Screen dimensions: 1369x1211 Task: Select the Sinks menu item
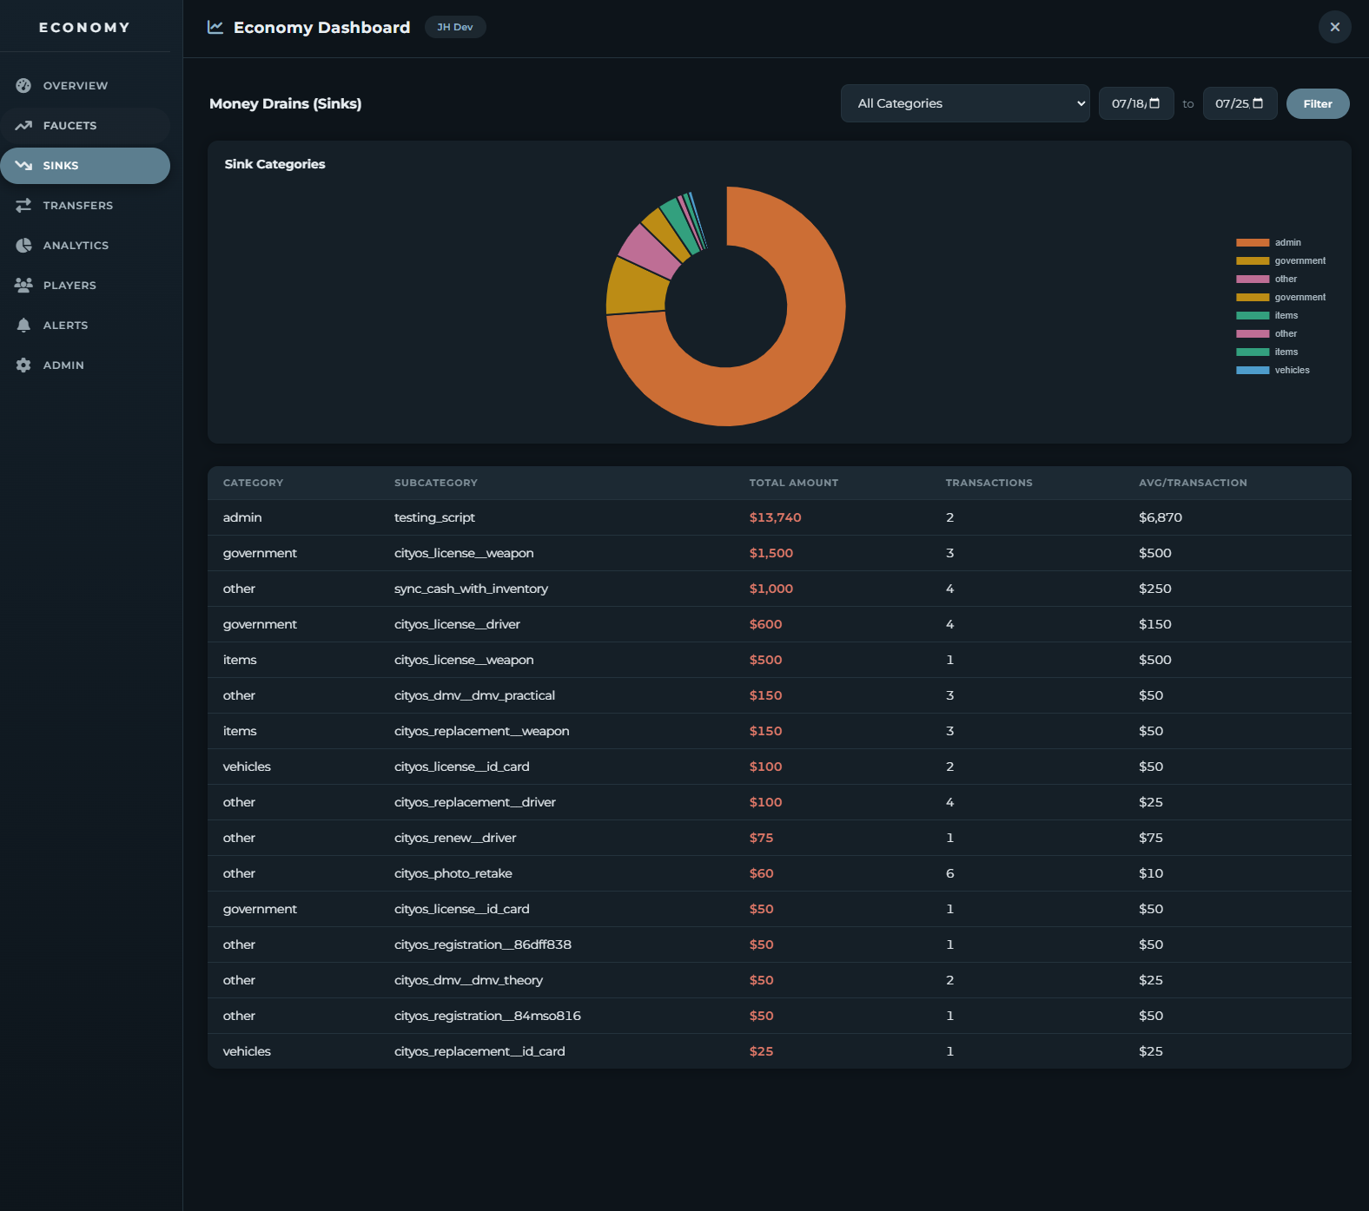click(85, 165)
